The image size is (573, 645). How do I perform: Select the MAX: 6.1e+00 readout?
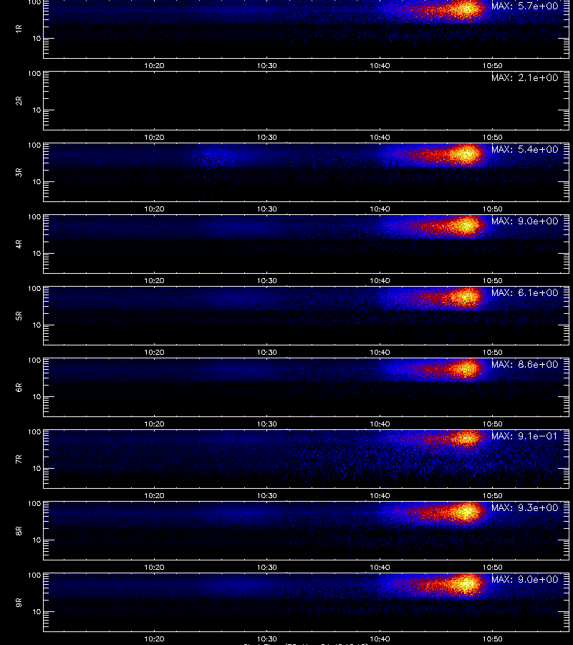pos(525,292)
